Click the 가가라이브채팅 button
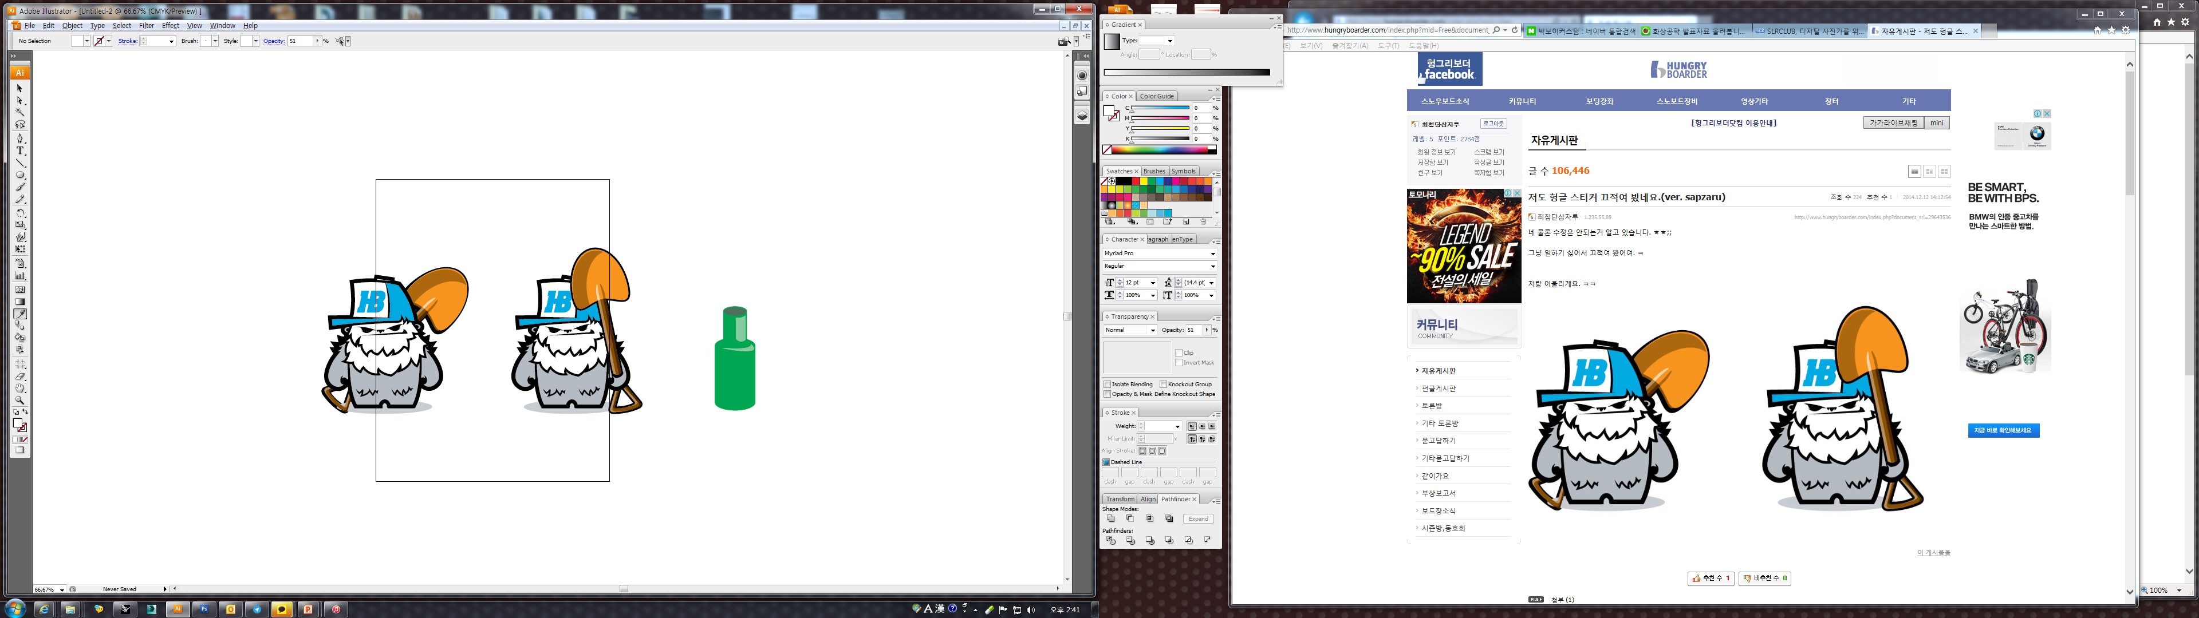2199x618 pixels. pyautogui.click(x=1893, y=123)
